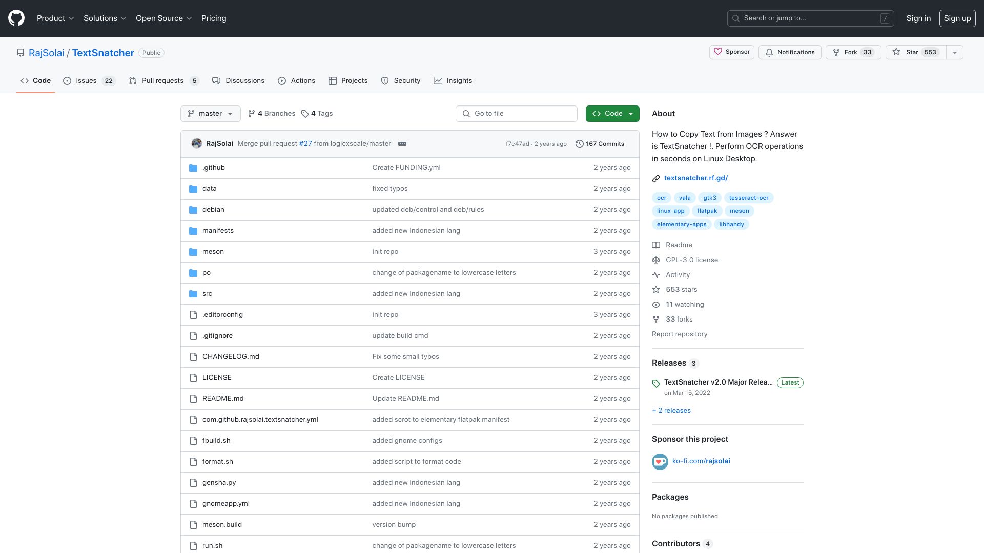Open the 167 Commits history
The height and width of the screenshot is (553, 984).
point(600,144)
